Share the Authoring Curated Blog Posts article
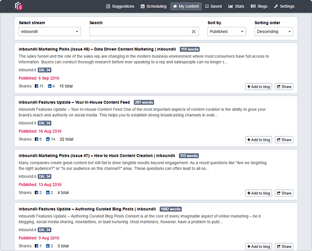The image size is (312, 251). click(284, 247)
